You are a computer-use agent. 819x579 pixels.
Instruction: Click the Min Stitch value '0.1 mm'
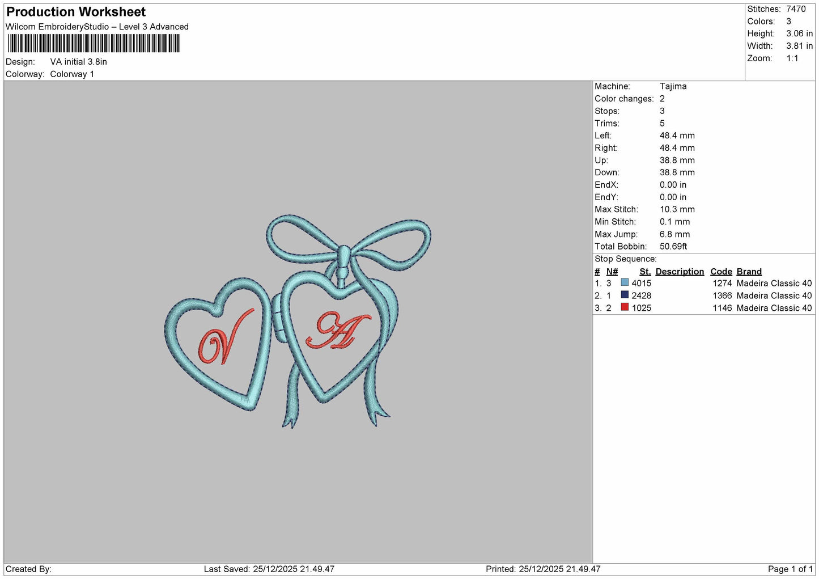(675, 222)
